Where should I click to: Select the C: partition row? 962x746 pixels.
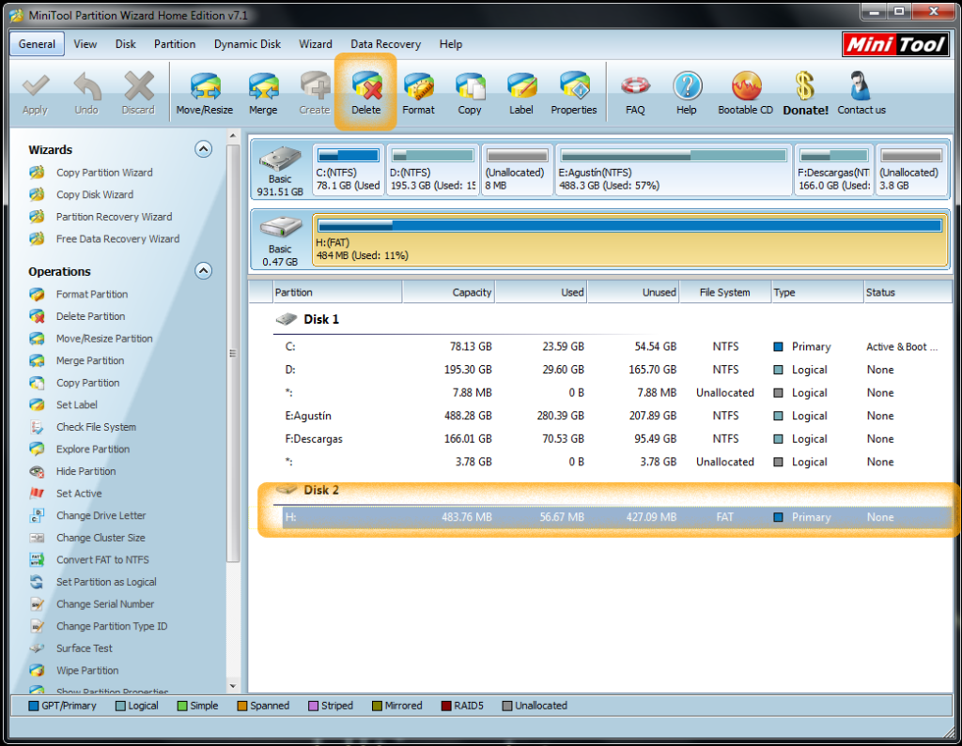(x=613, y=347)
